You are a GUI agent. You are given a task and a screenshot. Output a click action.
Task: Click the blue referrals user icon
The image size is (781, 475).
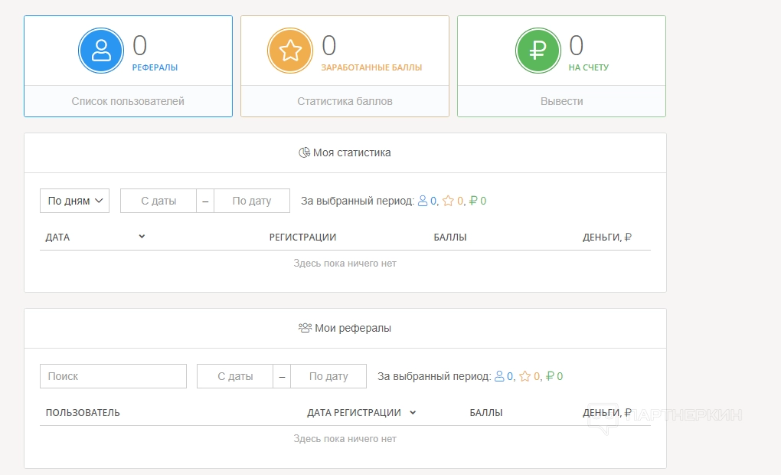101,51
